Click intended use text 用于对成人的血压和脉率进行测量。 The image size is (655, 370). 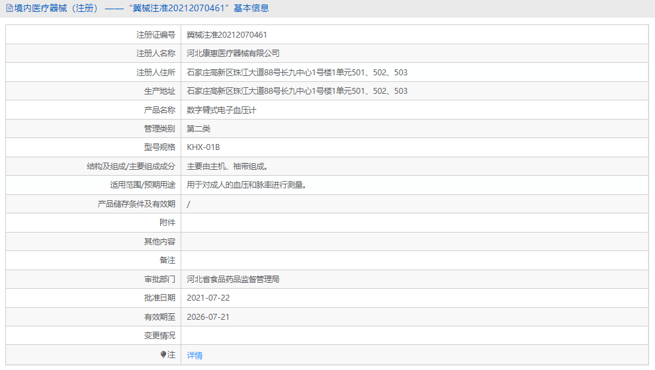click(247, 185)
